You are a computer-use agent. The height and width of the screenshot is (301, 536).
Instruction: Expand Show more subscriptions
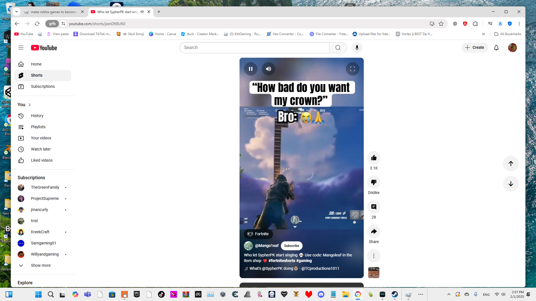coord(40,265)
